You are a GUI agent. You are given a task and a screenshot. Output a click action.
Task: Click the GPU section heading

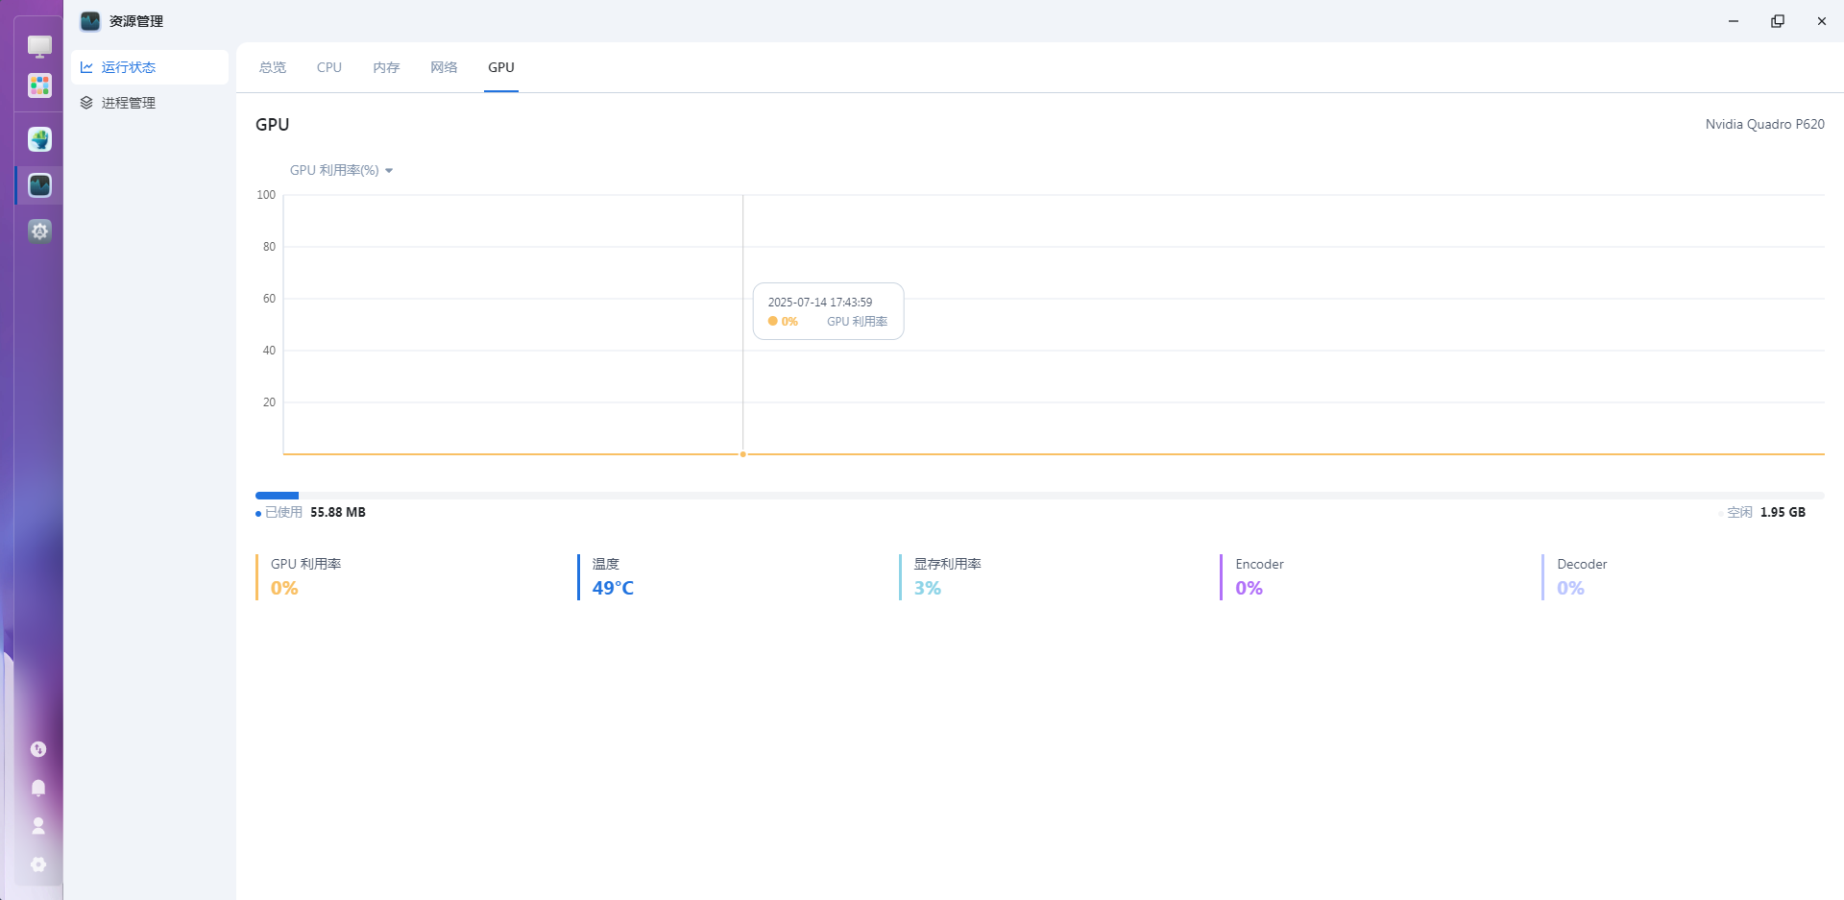pos(272,125)
